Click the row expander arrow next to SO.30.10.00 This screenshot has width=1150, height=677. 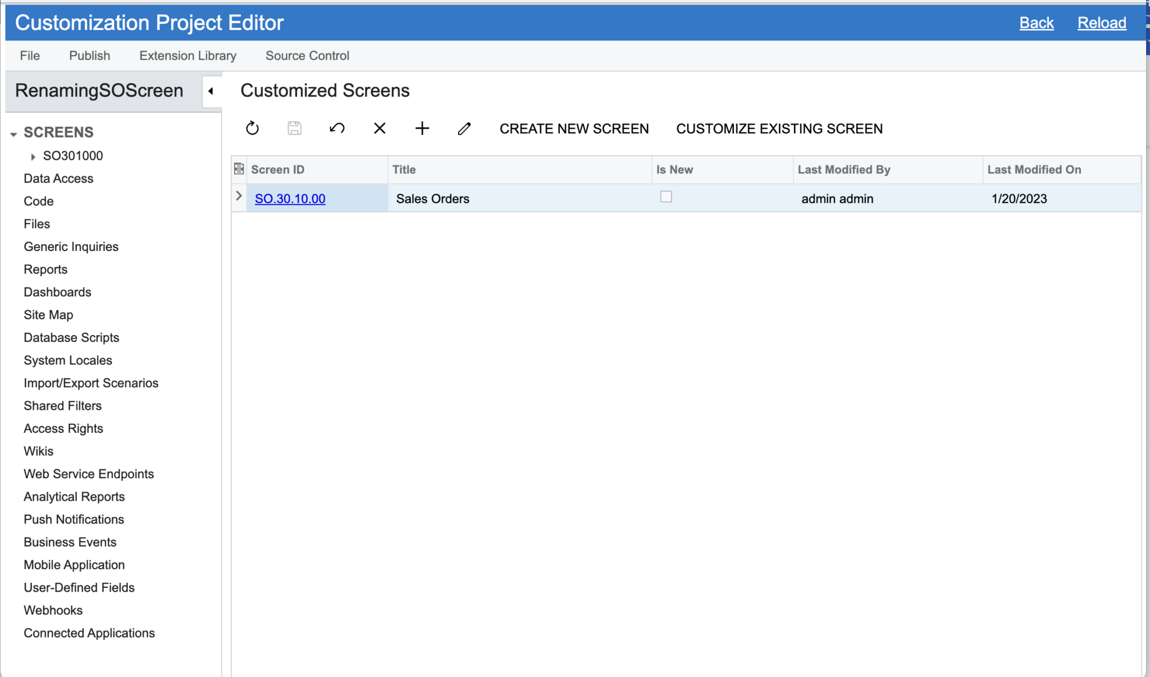pyautogui.click(x=239, y=196)
